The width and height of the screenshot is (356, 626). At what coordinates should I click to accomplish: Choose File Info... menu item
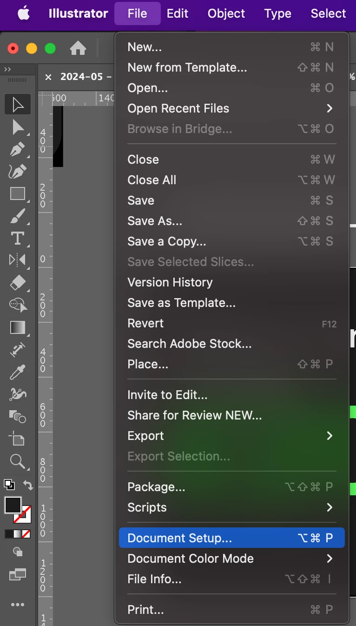(x=231, y=579)
